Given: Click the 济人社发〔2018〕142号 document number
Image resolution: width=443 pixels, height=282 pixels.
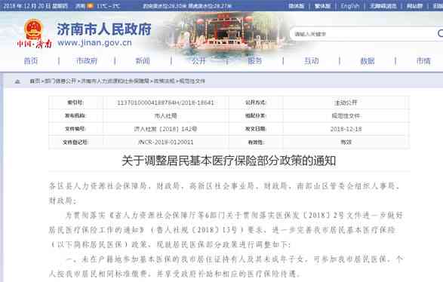Looking at the screenshot, I should pyautogui.click(x=165, y=129).
